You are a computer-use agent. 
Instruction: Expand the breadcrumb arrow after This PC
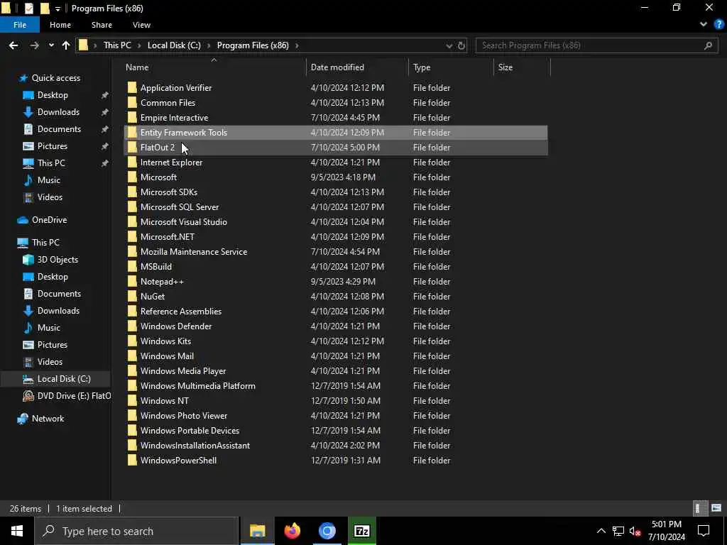click(x=140, y=45)
